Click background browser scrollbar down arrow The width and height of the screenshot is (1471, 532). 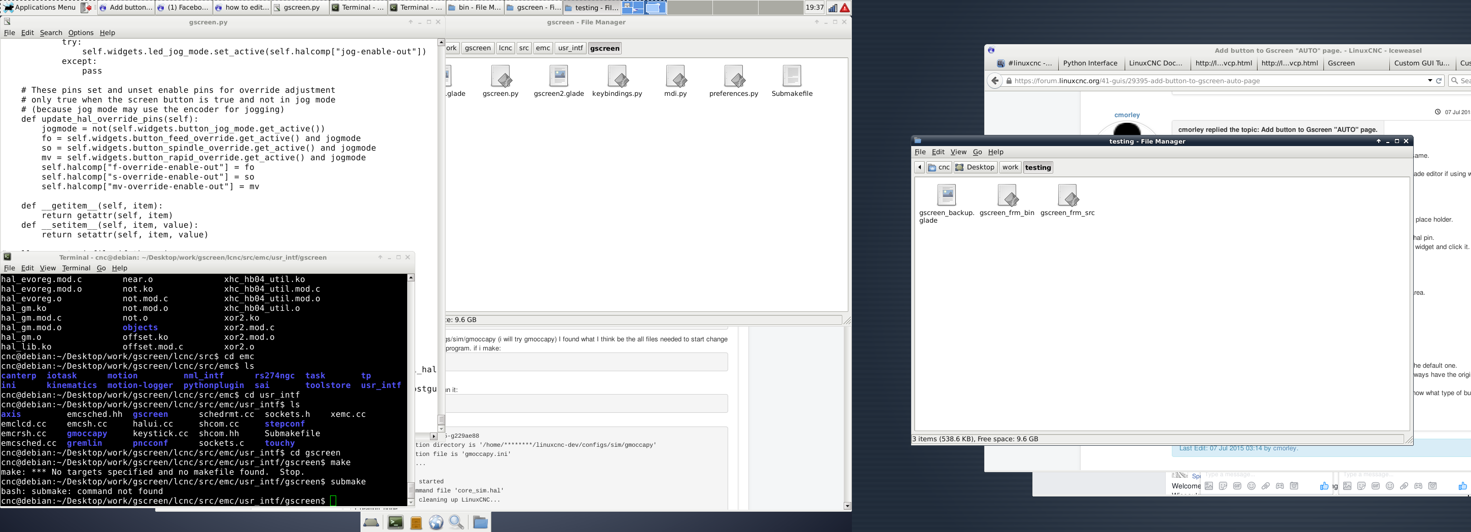coord(847,506)
